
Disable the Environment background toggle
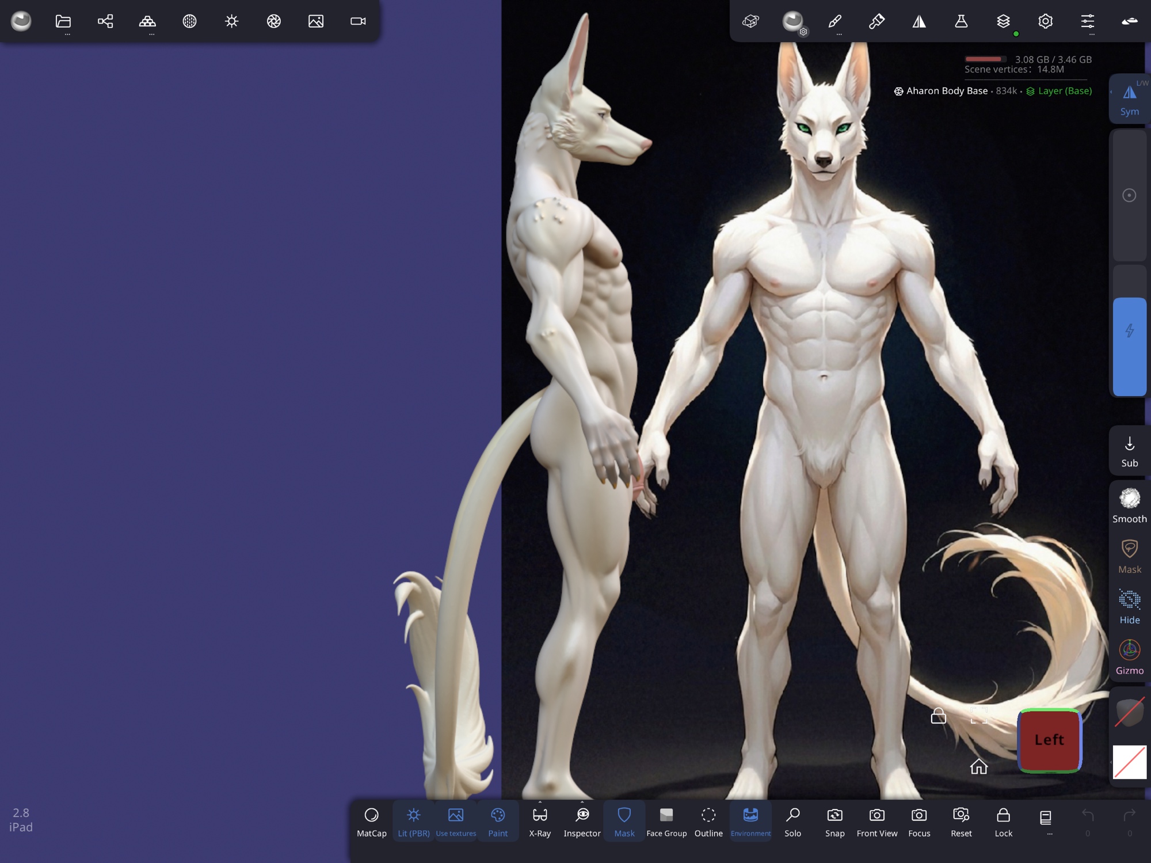tap(750, 822)
